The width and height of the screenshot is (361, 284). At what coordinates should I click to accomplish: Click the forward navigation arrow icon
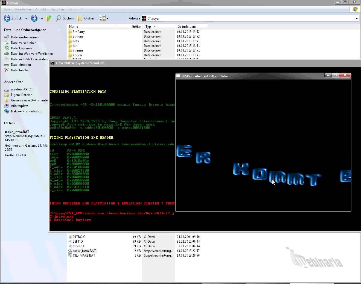(x=34, y=18)
